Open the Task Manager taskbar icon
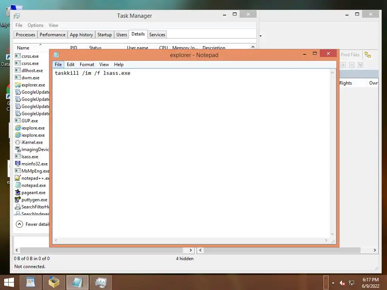The width and height of the screenshot is (387, 290). [x=101, y=282]
